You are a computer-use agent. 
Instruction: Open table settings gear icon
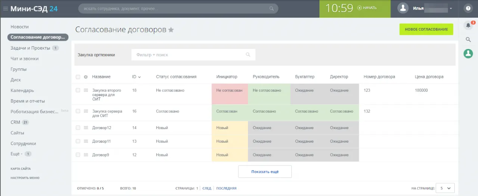86,77
